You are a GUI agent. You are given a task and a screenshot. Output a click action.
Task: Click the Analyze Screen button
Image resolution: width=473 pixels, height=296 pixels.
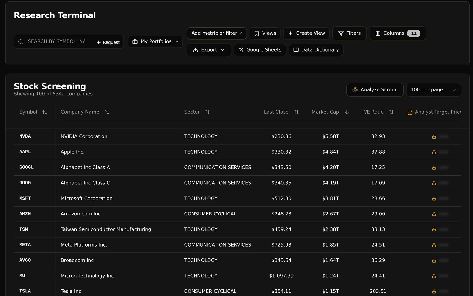coord(375,90)
